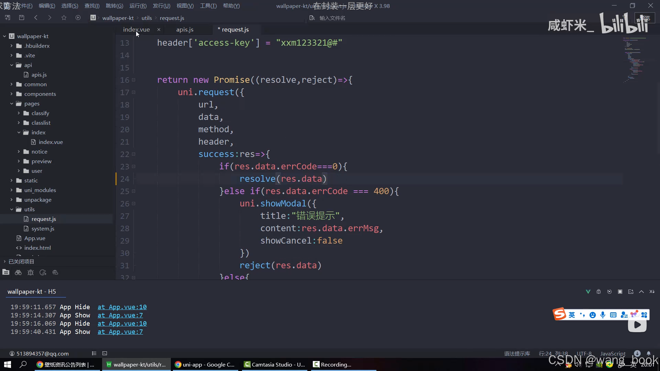This screenshot has height=371, width=660.
Task: Toggle fold on line 26 showModal block
Action: coord(134,204)
